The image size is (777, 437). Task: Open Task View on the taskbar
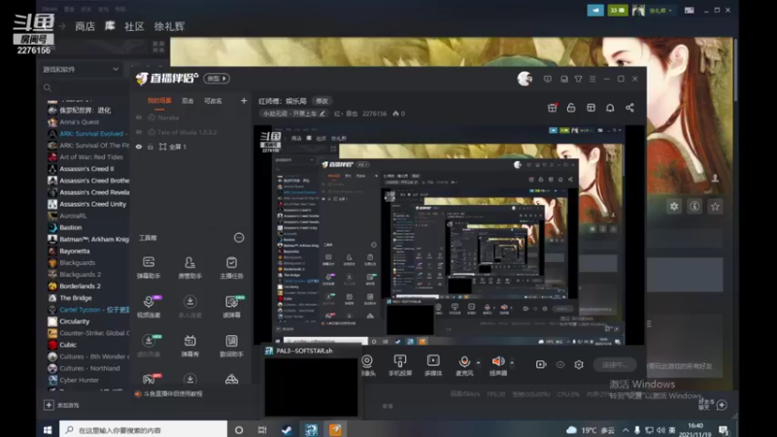pyautogui.click(x=262, y=429)
